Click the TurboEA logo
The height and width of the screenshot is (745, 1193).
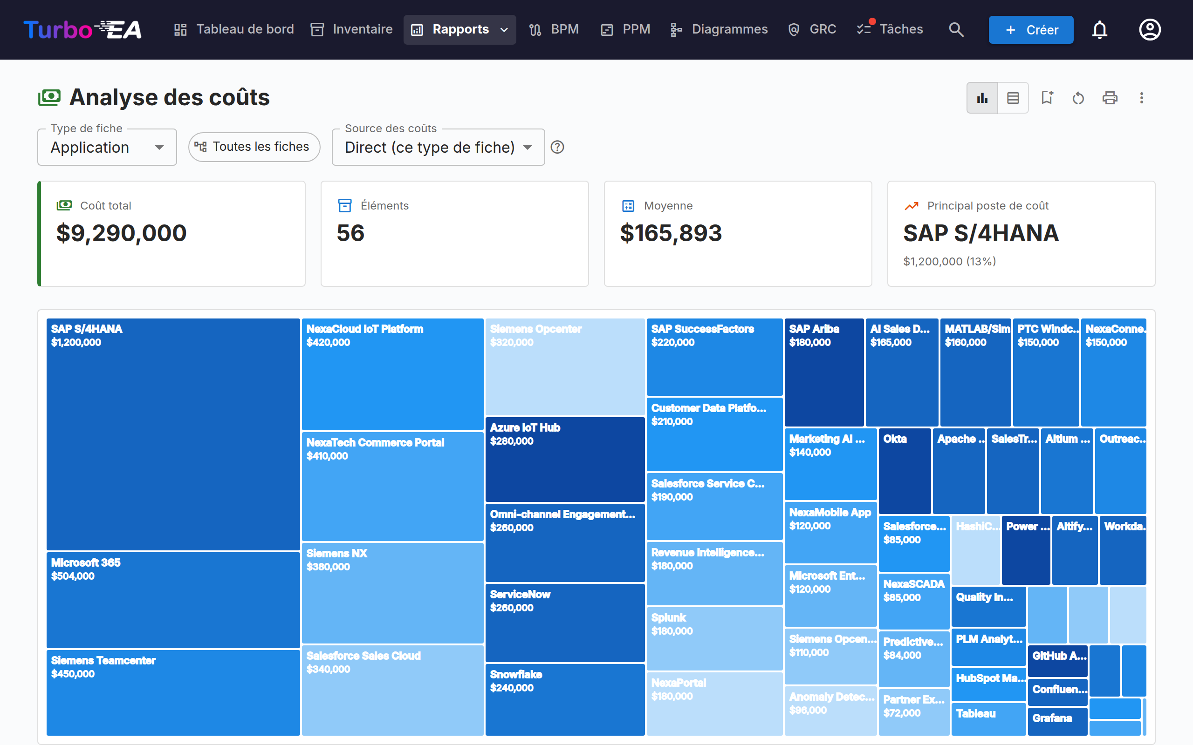(x=82, y=29)
